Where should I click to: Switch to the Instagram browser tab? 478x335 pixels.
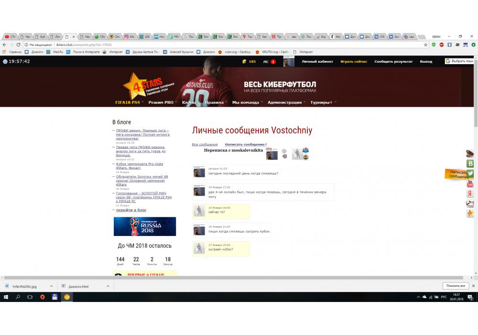[x=130, y=37]
